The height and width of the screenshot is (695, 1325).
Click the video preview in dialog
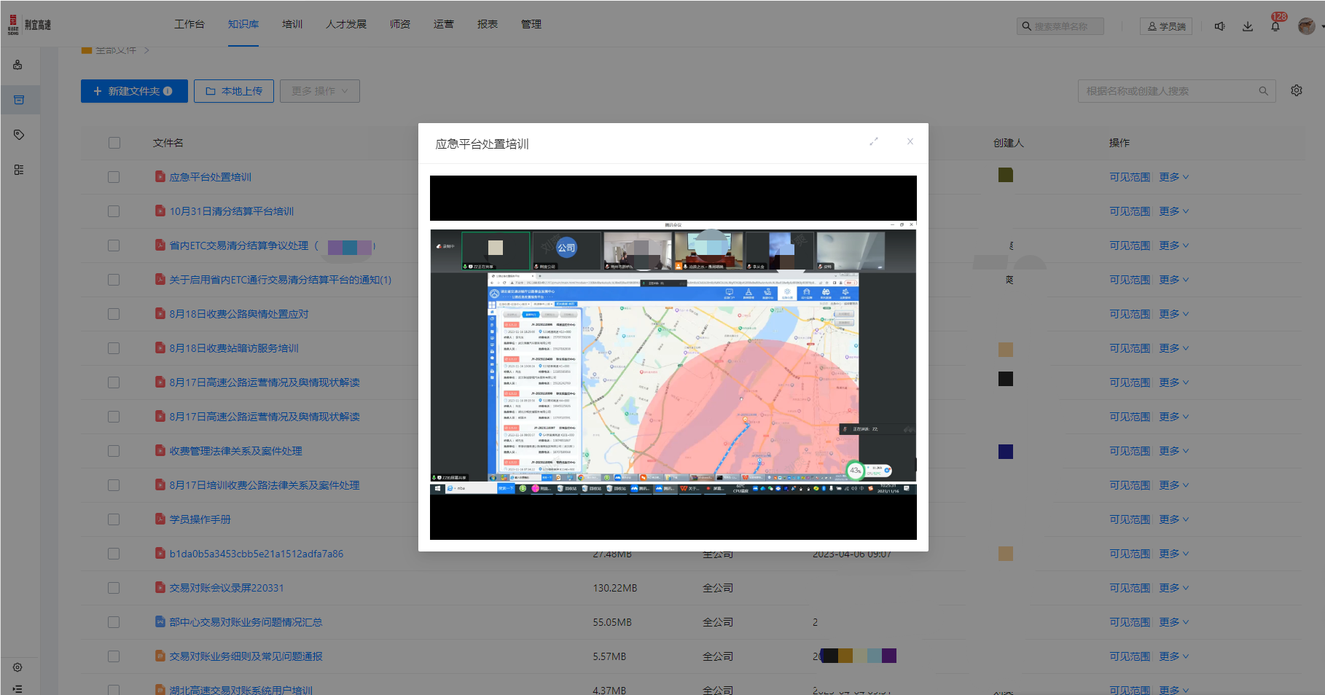coord(673,358)
